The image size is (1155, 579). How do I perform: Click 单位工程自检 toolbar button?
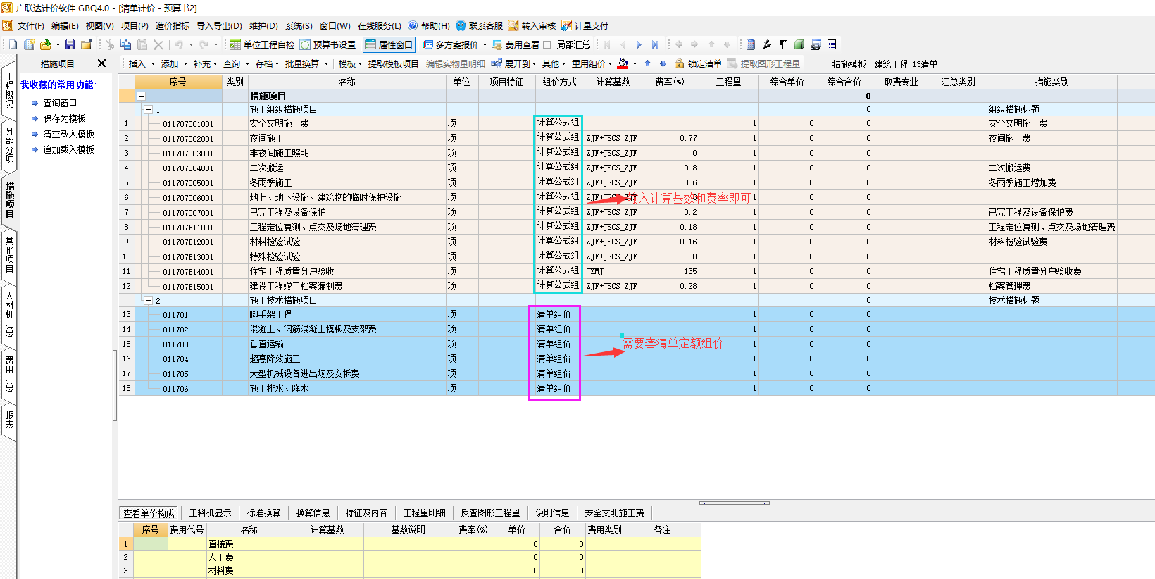click(262, 44)
